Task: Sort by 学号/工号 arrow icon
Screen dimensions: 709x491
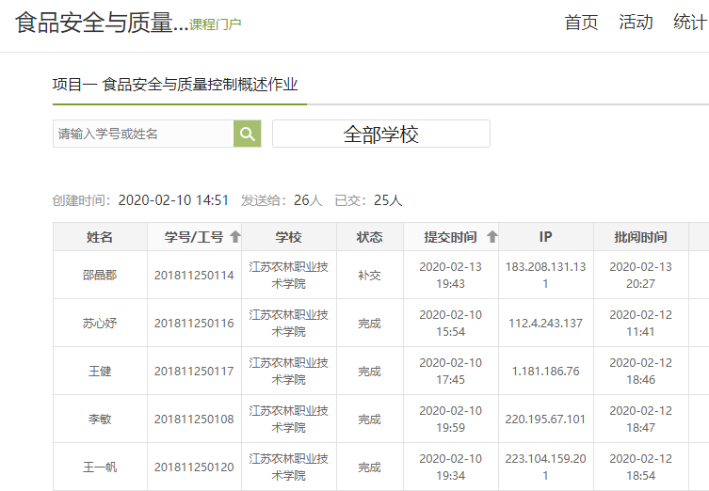Action: tap(234, 237)
